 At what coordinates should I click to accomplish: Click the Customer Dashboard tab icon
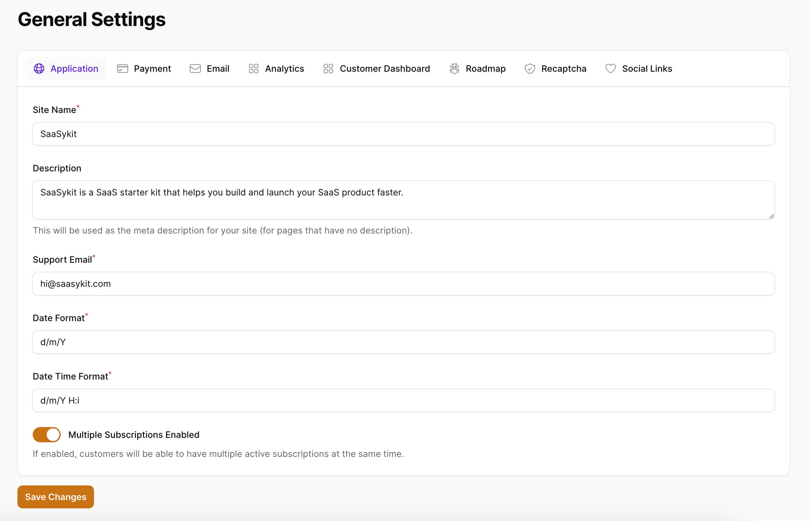[329, 69]
